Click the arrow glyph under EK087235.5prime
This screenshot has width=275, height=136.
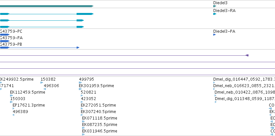(83, 128)
